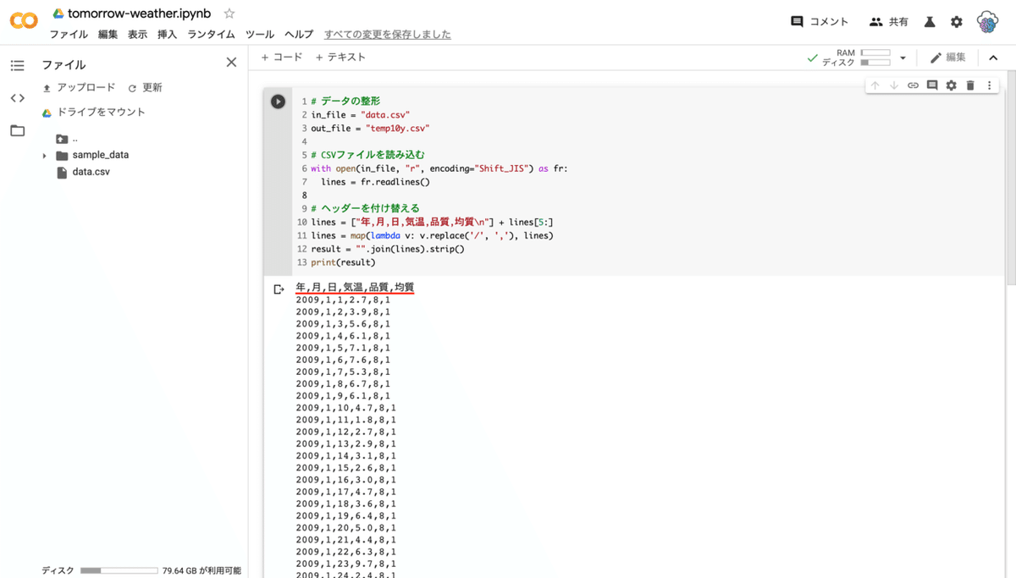The image size is (1016, 578).
Task: Click ドライブをマウント to mount Drive
Action: coord(94,113)
